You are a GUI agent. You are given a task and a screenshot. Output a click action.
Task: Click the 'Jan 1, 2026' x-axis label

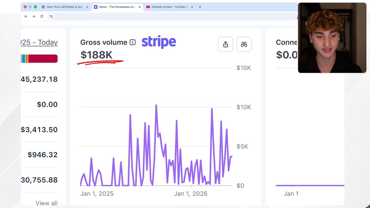[190, 194]
